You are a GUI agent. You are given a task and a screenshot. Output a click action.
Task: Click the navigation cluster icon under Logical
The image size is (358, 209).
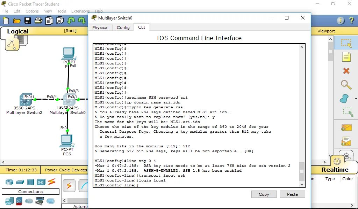click(12, 44)
